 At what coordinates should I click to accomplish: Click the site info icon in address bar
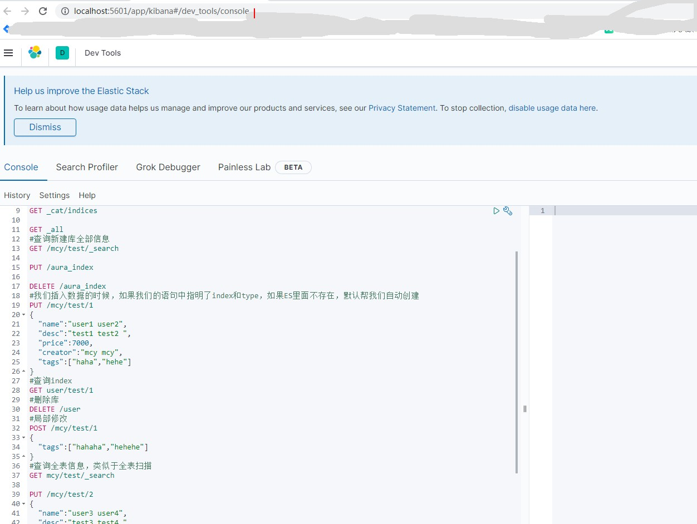65,11
